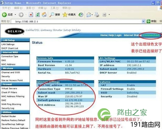Select the Wireless section header
The height and width of the screenshot is (129, 162).
click(x=15, y=68)
